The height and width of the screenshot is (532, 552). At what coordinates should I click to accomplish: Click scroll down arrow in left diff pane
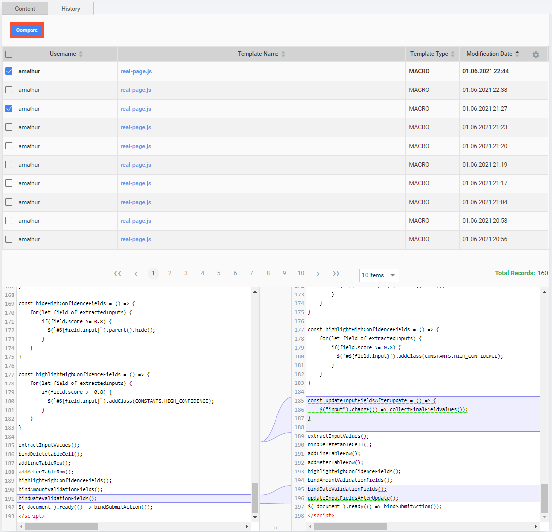click(255, 517)
